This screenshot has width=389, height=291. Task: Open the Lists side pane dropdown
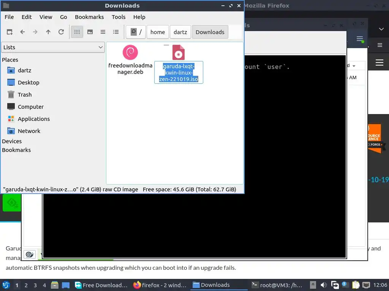tap(53, 47)
